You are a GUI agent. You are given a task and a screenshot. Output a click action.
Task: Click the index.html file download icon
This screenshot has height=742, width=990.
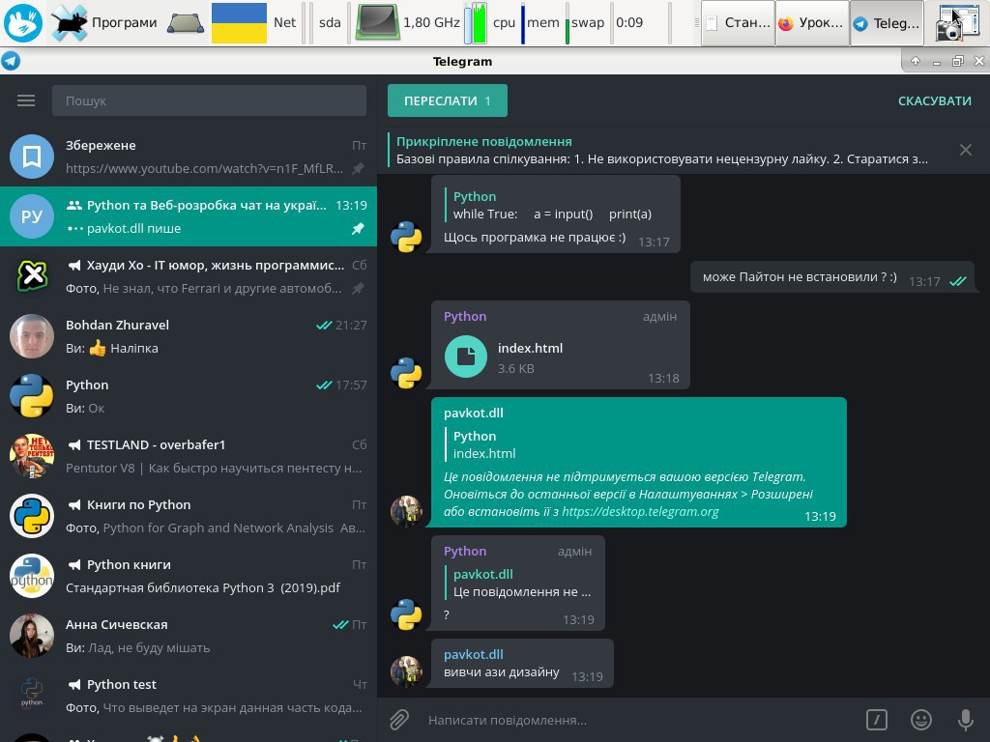click(x=466, y=357)
